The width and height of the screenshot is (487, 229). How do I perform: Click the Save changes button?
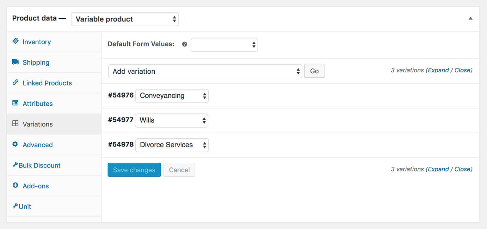[134, 170]
